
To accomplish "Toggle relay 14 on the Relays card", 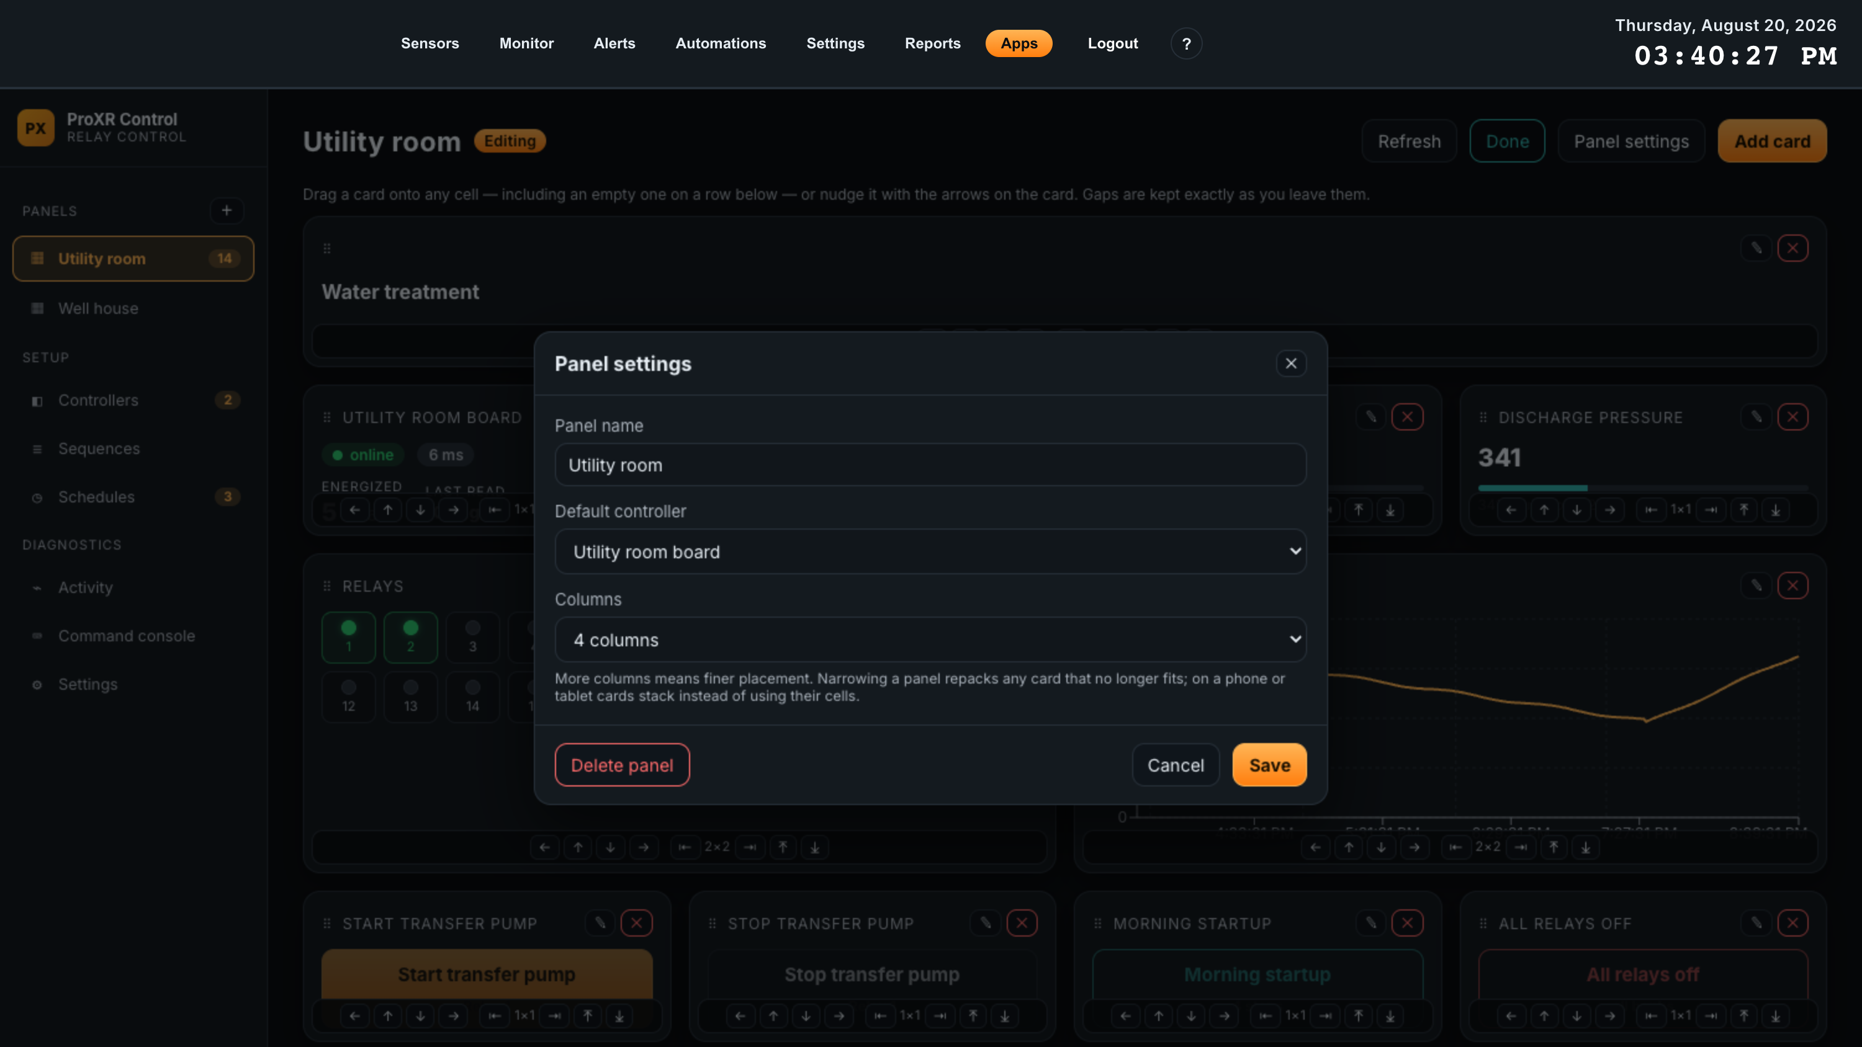I will point(473,697).
